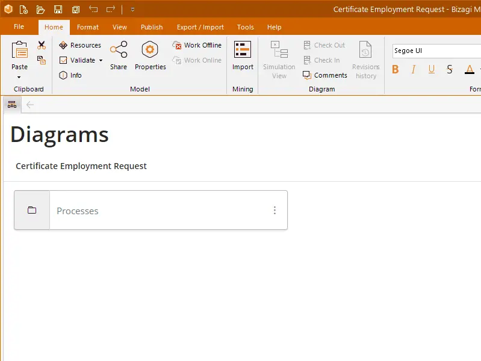The height and width of the screenshot is (361, 481).
Task: Save the model using the floppy disk icon
Action: 58,10
